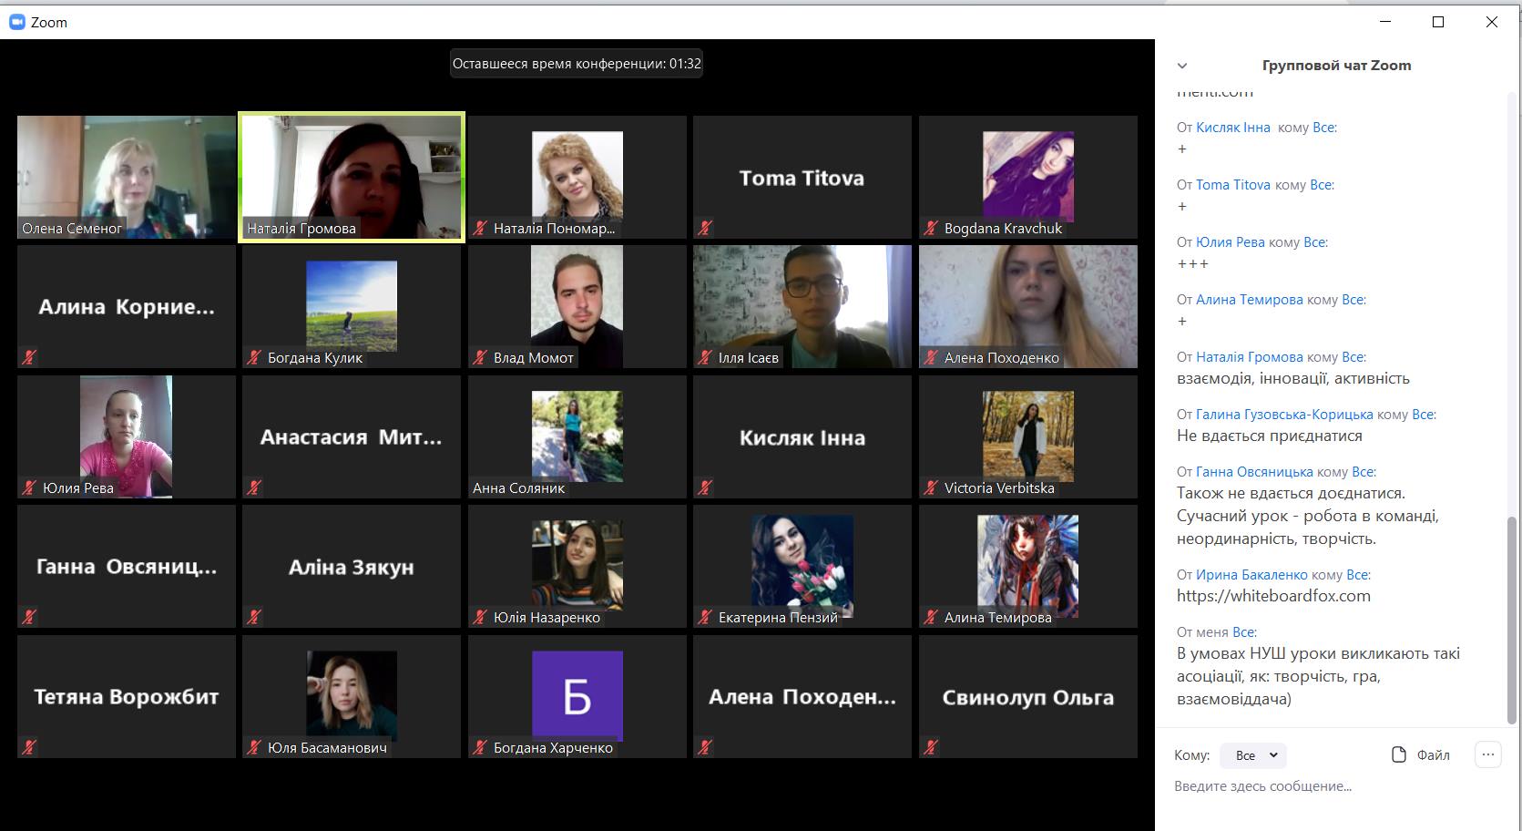
Task: Click the muted mic icon beside Влад Момот
Action: (479, 358)
